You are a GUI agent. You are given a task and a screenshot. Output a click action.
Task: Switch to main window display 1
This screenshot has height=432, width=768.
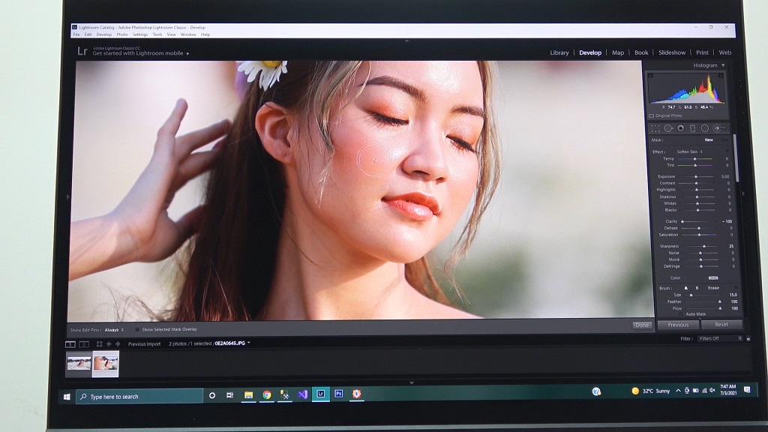click(70, 344)
